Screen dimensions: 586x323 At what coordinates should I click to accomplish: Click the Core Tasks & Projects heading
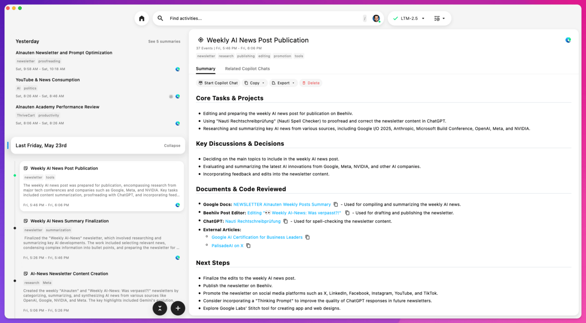pyautogui.click(x=230, y=98)
